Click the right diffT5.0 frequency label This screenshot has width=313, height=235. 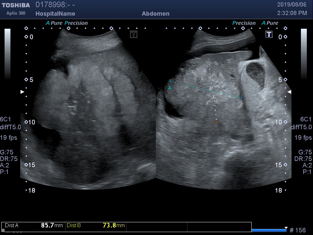pos(301,127)
